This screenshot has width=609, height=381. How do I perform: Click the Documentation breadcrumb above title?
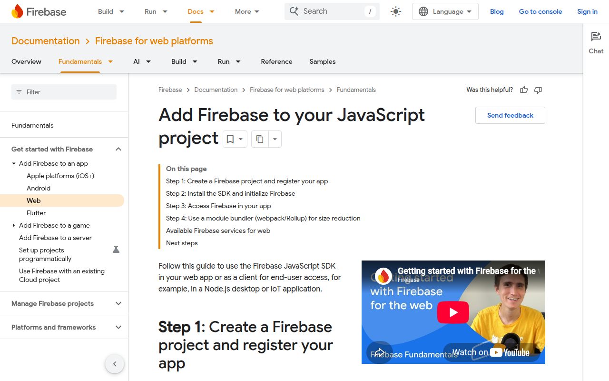(x=216, y=90)
